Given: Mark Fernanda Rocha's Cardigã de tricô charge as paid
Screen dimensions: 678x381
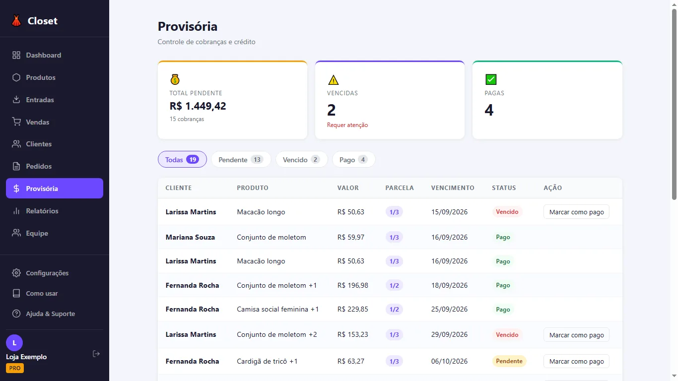Looking at the screenshot, I should (x=576, y=361).
